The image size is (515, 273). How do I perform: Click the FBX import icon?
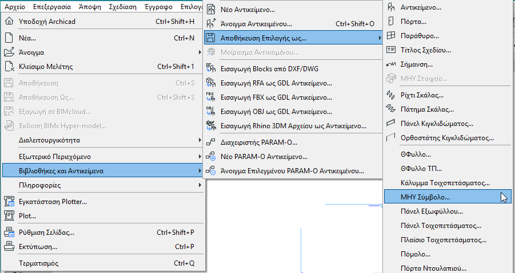click(x=211, y=97)
